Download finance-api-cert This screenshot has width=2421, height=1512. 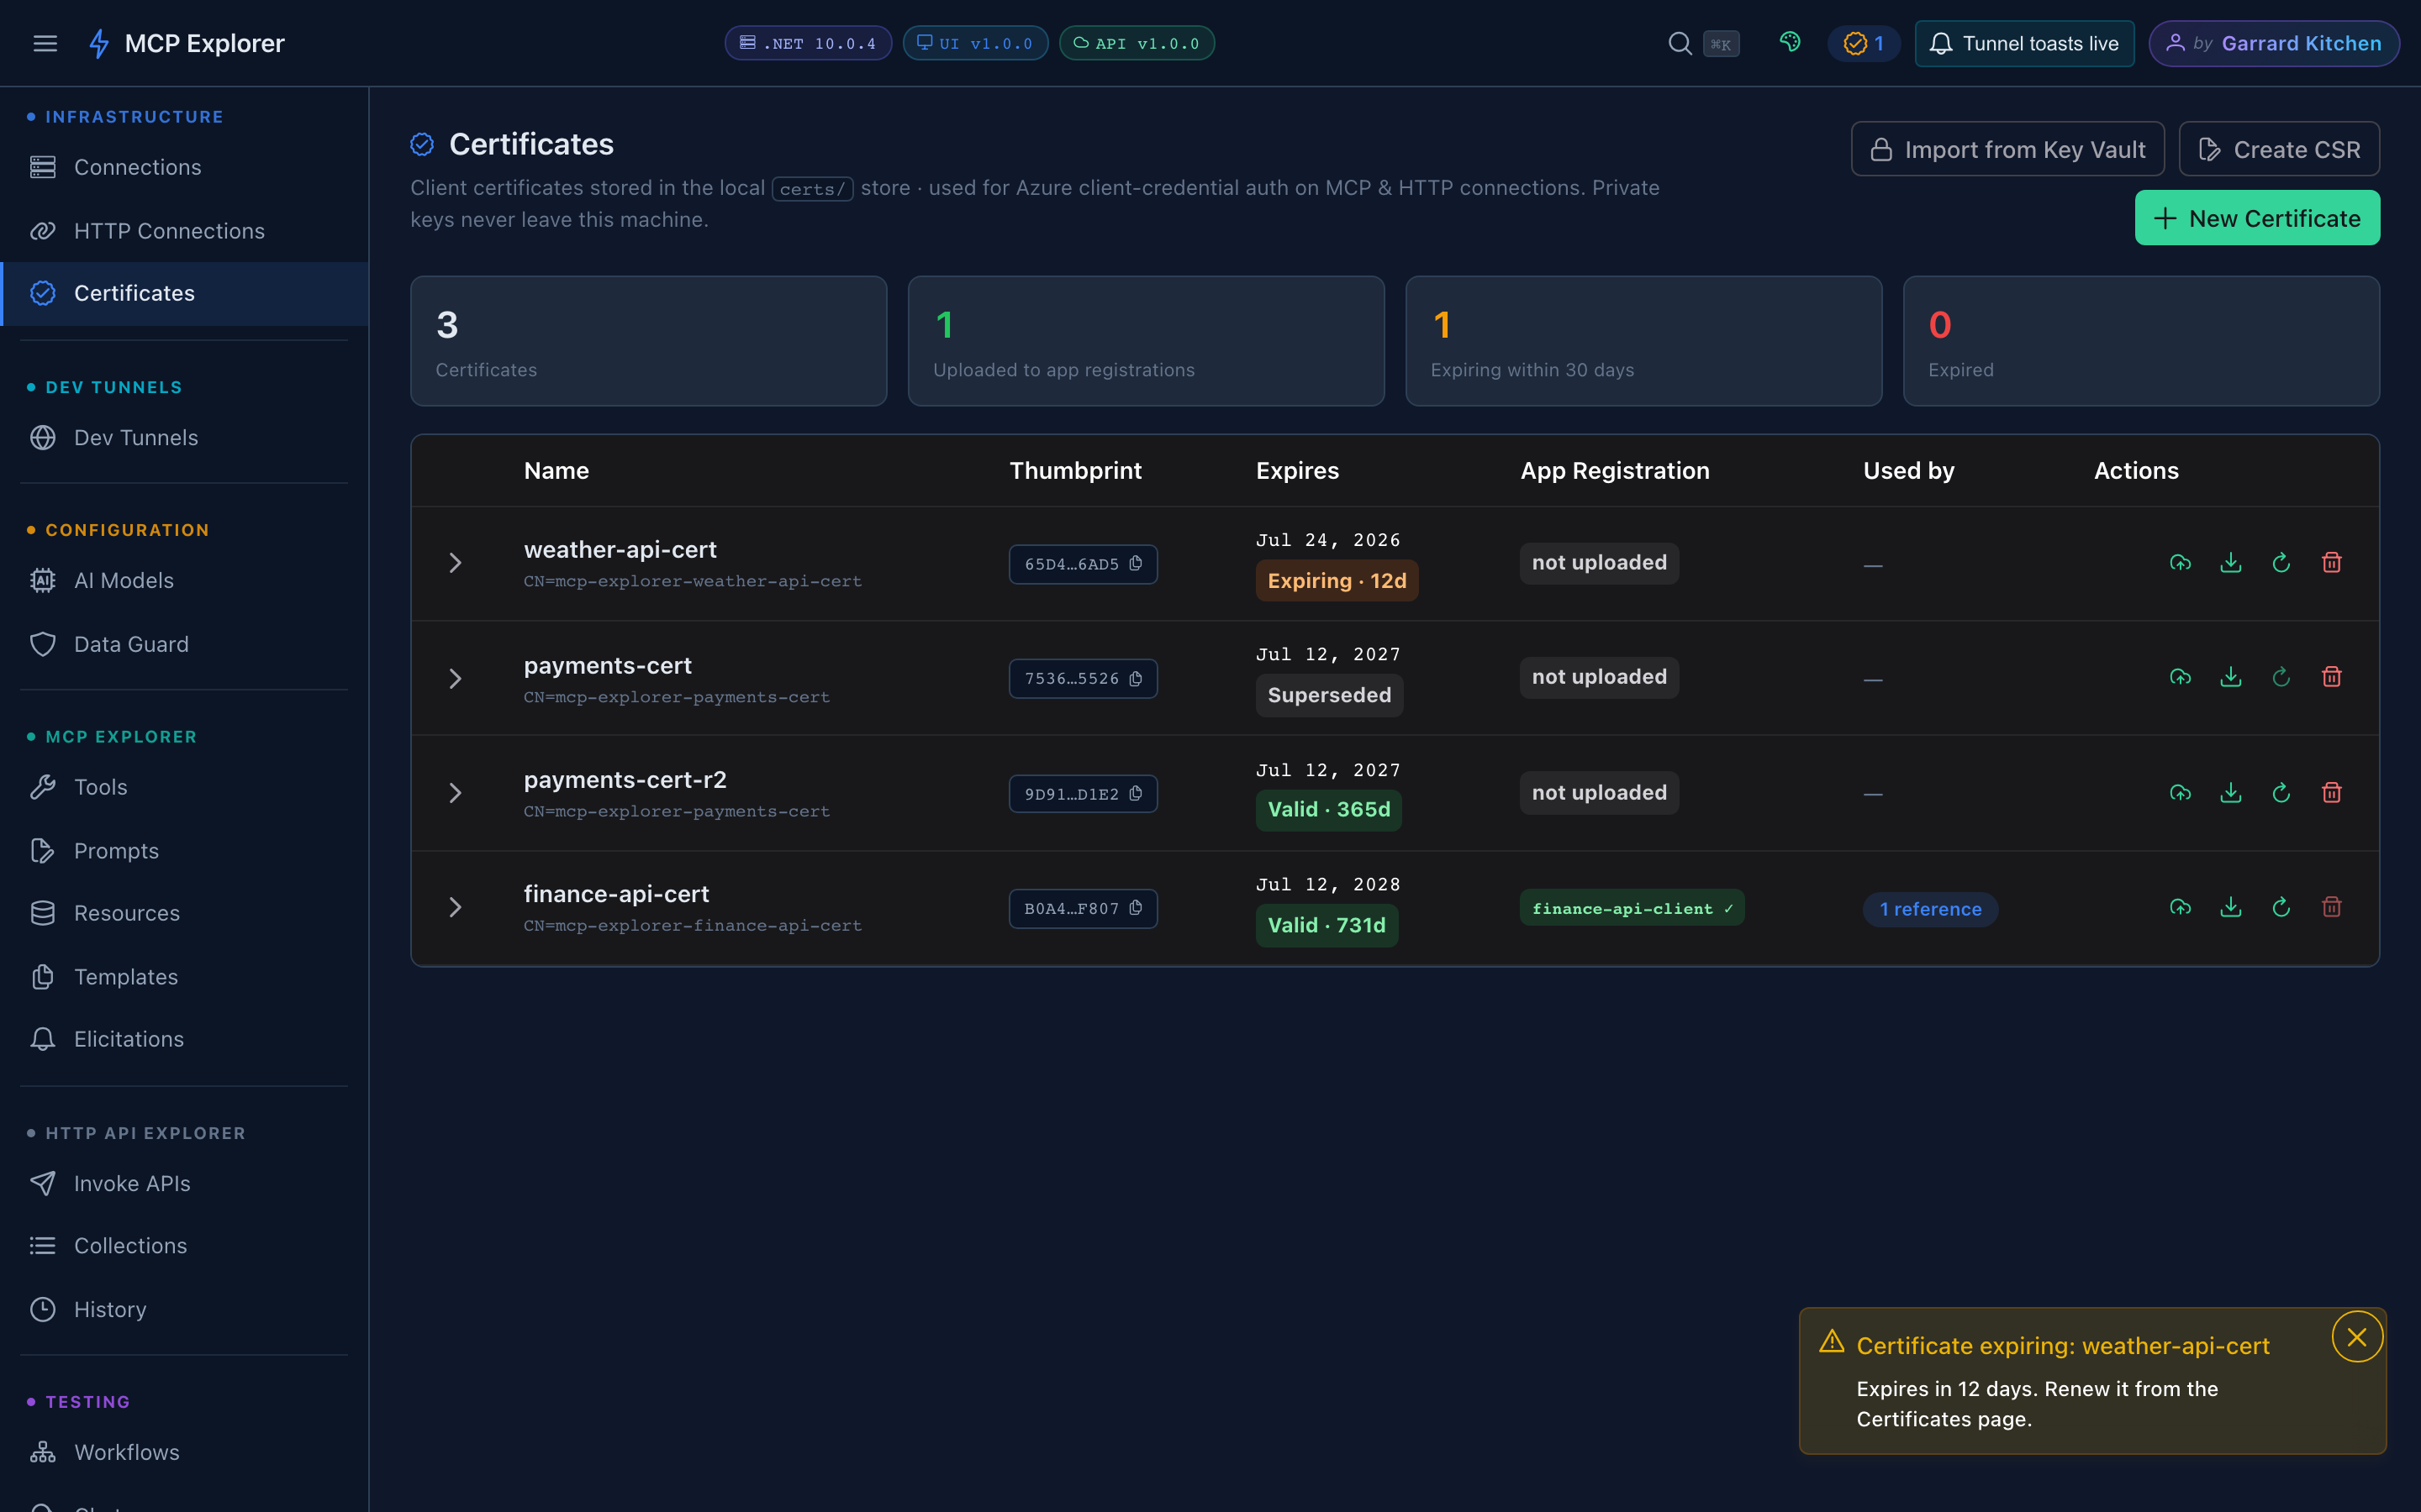click(x=2230, y=907)
